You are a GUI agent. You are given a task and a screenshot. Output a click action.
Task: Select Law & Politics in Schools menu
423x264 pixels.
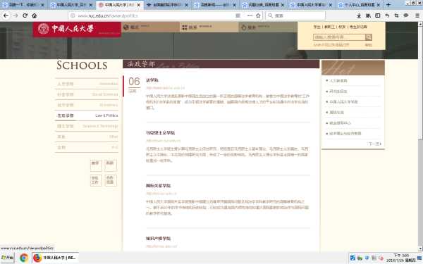click(x=87, y=115)
